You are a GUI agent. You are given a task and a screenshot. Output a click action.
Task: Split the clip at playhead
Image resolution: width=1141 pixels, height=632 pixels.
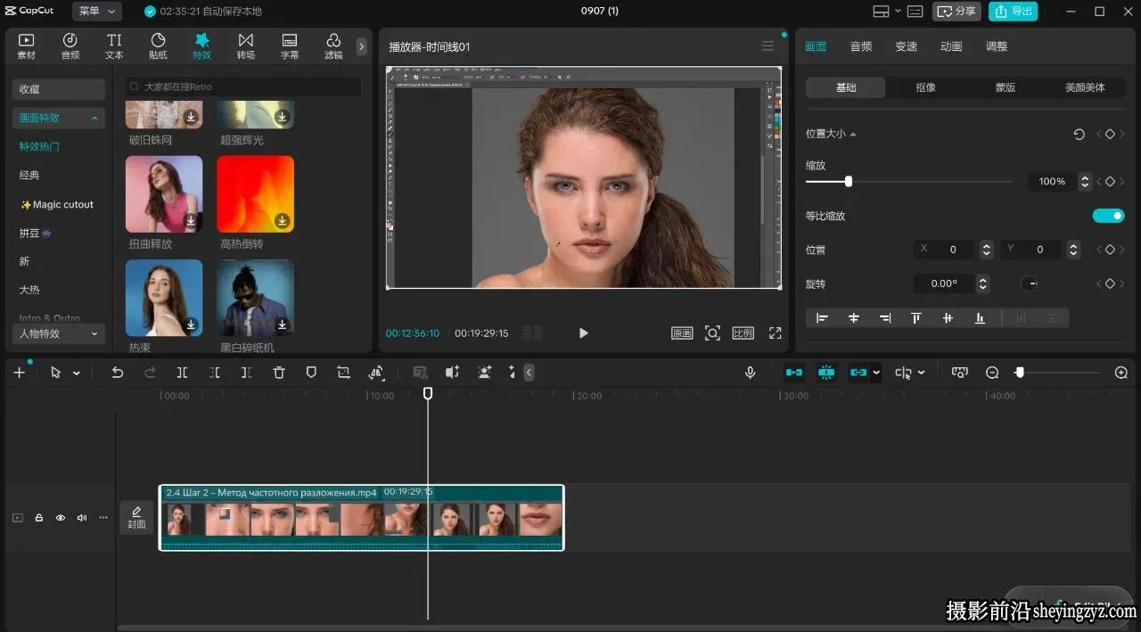182,373
